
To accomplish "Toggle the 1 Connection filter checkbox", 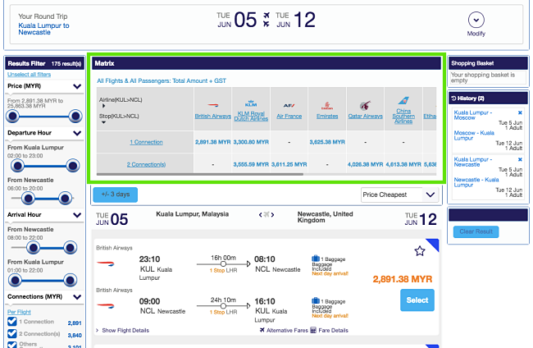I will 12,322.
